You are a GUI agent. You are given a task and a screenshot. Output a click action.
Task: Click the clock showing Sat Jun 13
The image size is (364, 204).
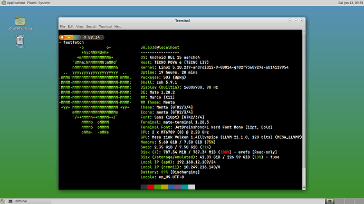(350, 3)
